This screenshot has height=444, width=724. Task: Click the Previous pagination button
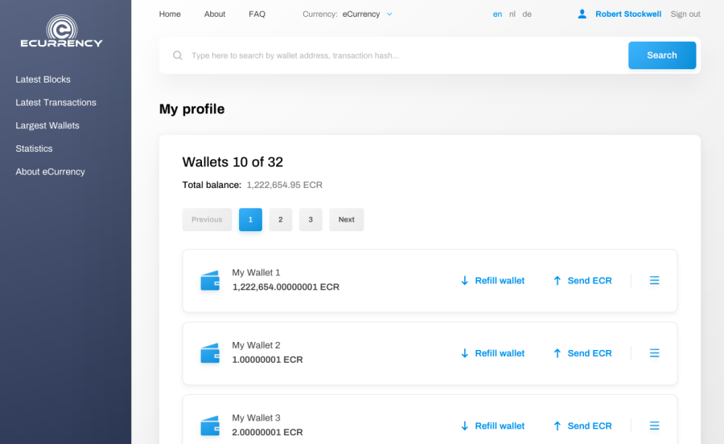point(207,219)
